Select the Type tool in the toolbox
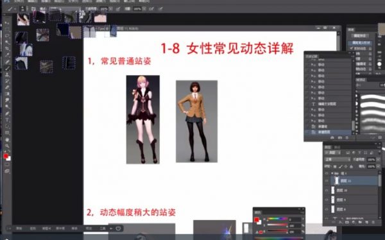385x240 pixels. point(7,120)
